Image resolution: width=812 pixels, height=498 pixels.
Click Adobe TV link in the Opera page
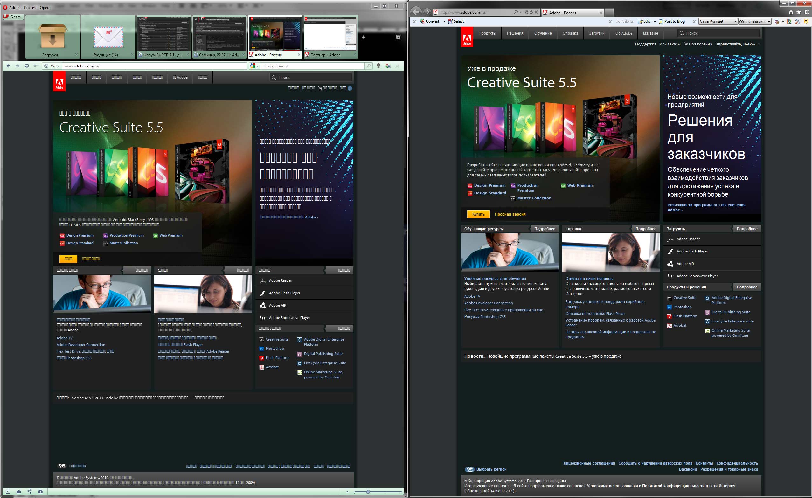click(64, 338)
